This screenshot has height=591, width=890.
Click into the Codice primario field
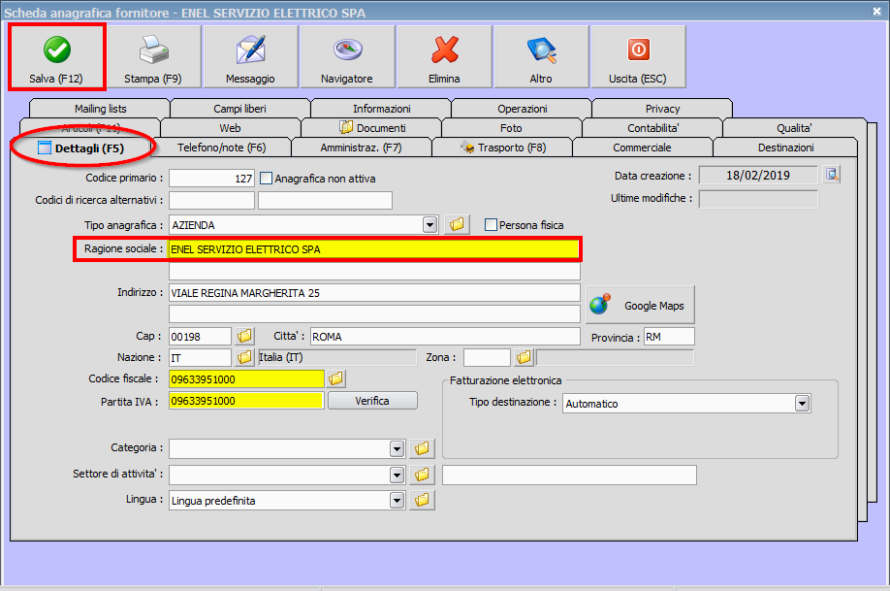click(211, 178)
